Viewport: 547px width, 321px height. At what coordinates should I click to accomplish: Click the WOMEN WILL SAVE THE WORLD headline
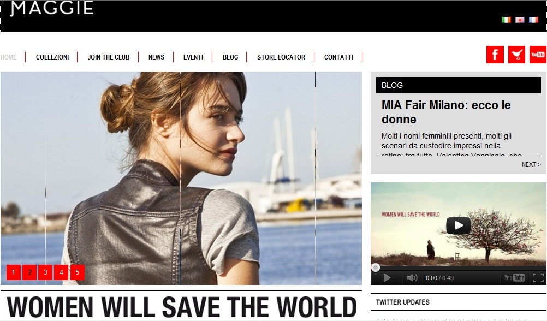pos(181,307)
